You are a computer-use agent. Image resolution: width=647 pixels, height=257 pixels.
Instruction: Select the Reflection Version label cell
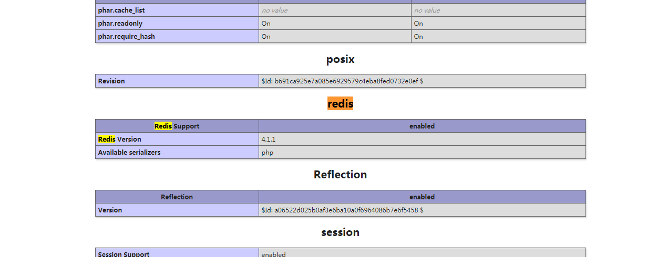coord(110,210)
